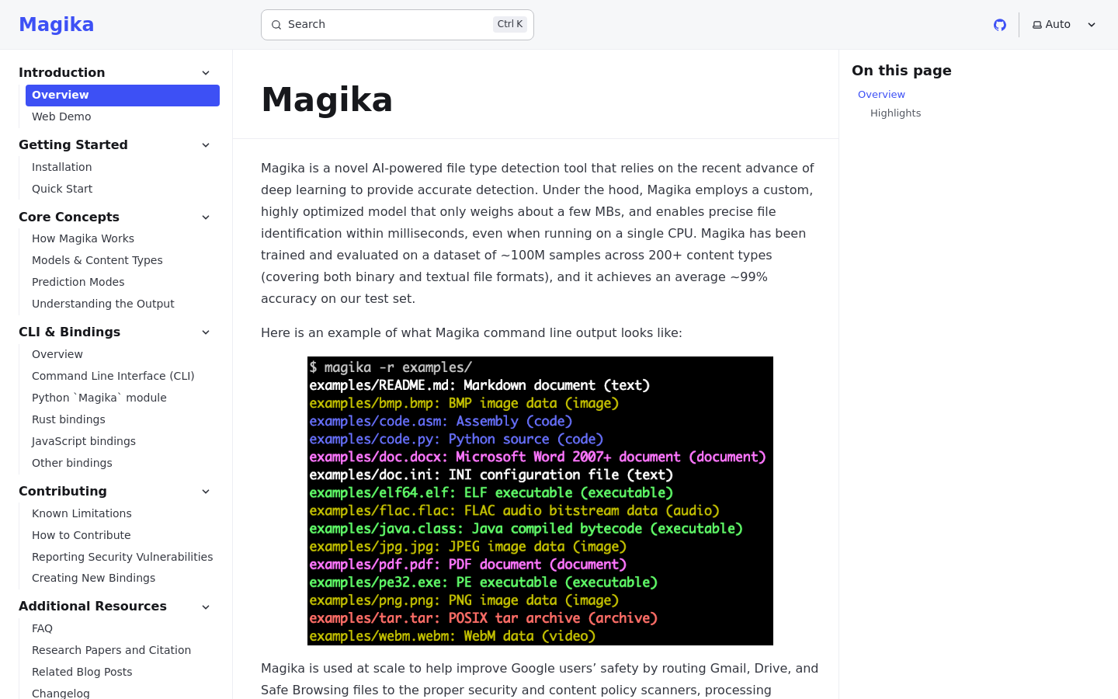This screenshot has width=1118, height=699.
Task: Click the Magika logo in header
Action: coord(56,25)
